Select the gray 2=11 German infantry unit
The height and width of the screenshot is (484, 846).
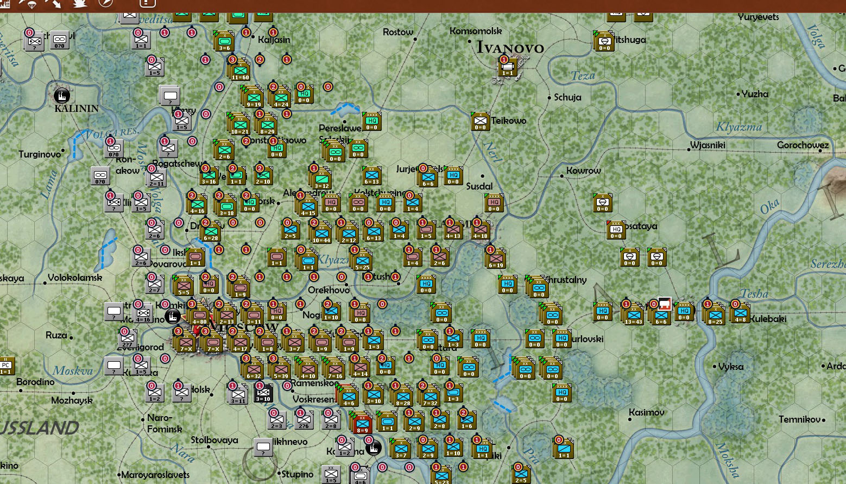(x=156, y=178)
